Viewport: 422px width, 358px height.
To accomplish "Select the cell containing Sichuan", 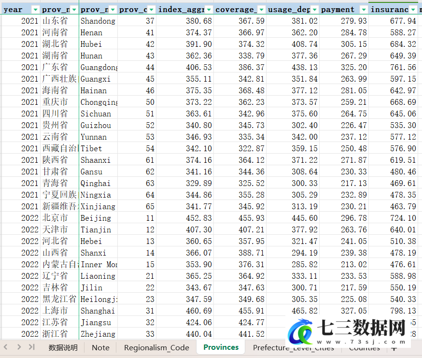I will tap(98, 114).
